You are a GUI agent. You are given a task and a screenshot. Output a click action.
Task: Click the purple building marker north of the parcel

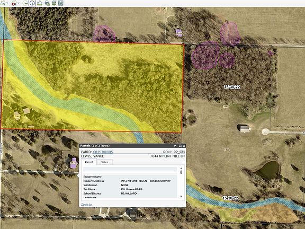click(x=179, y=33)
